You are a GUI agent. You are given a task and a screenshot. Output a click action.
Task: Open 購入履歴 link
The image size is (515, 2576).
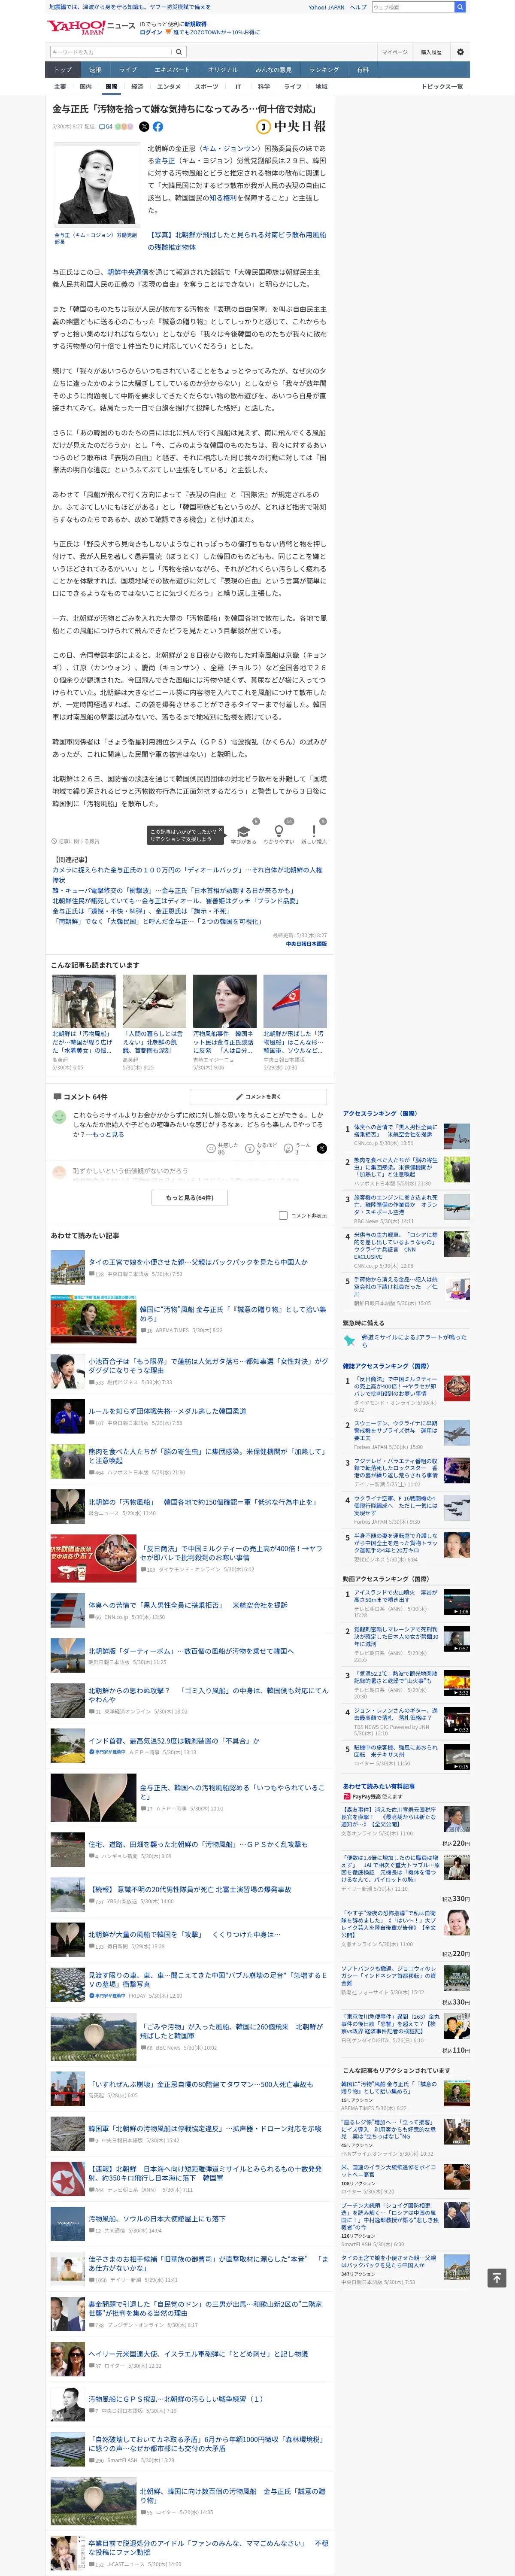point(431,52)
